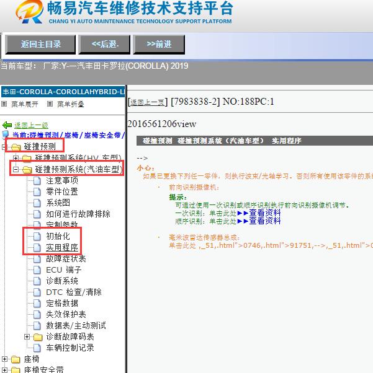This screenshot has height=373, width=373.
Task: Select 实用程序 in the tree
Action: [62, 247]
